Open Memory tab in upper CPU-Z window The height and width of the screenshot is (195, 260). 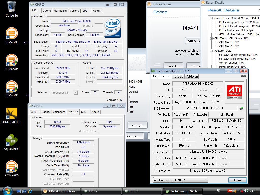[x=74, y=11]
